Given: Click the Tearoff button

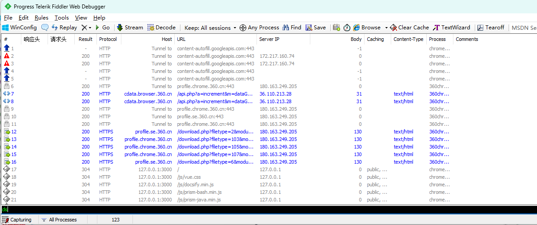Looking at the screenshot, I should pos(491,28).
